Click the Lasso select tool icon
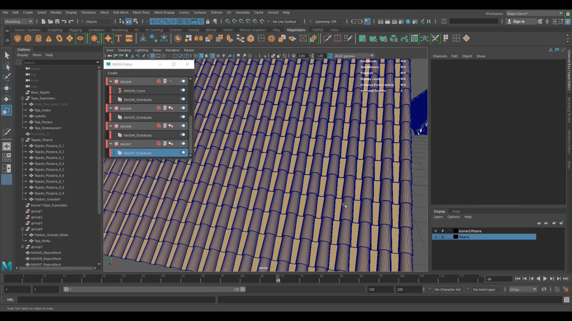 pyautogui.click(x=6, y=66)
